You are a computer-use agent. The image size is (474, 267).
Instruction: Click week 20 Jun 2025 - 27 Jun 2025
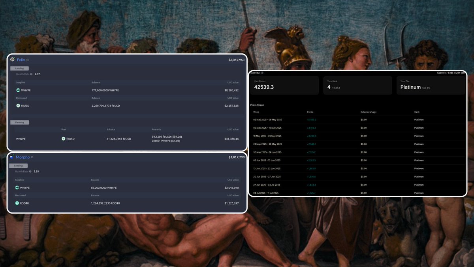point(267,176)
